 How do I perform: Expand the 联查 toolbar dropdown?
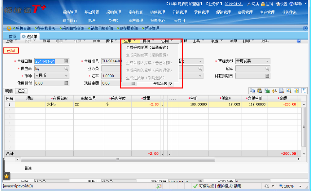[222, 41]
